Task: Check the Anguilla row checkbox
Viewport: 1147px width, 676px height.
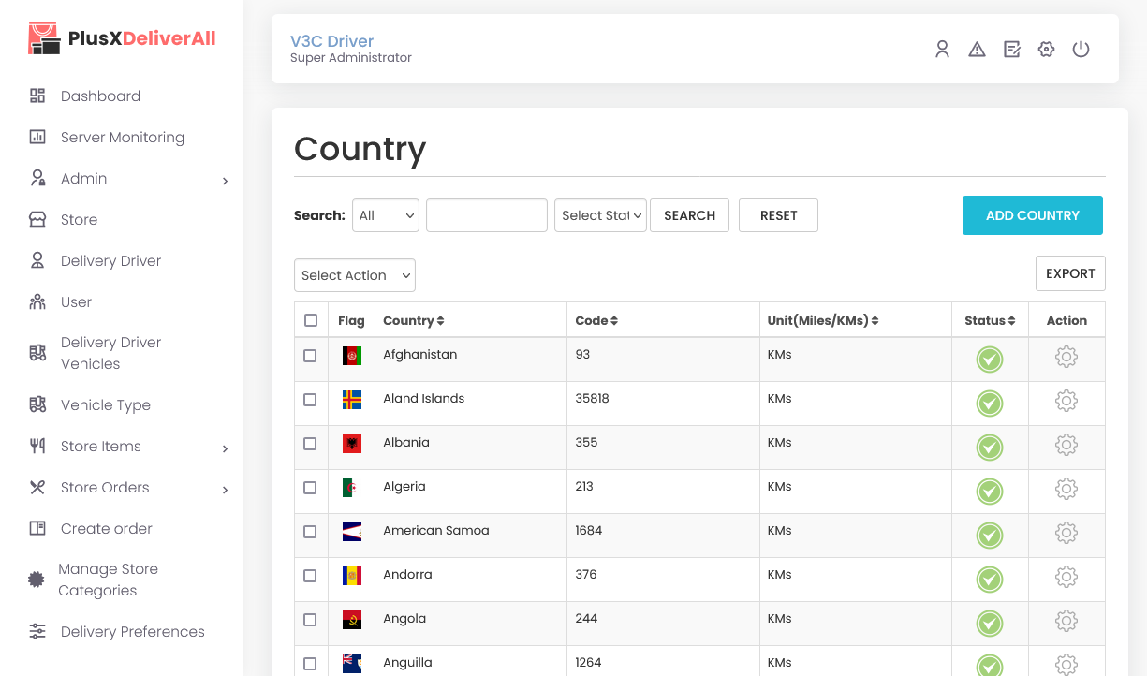Action: click(310, 664)
